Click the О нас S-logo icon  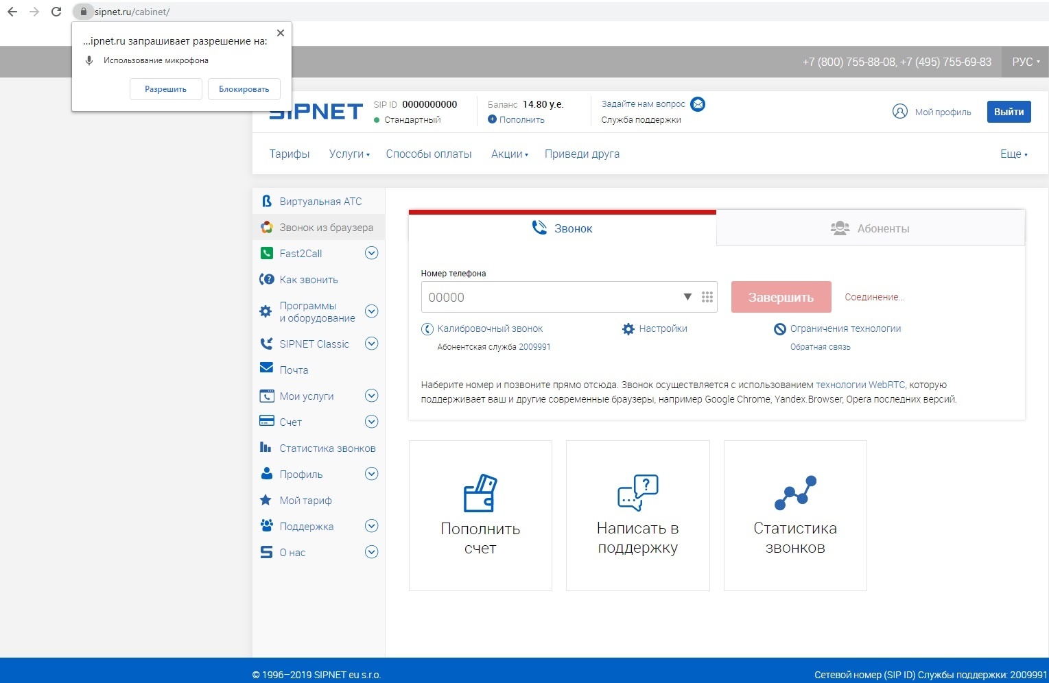coord(266,552)
